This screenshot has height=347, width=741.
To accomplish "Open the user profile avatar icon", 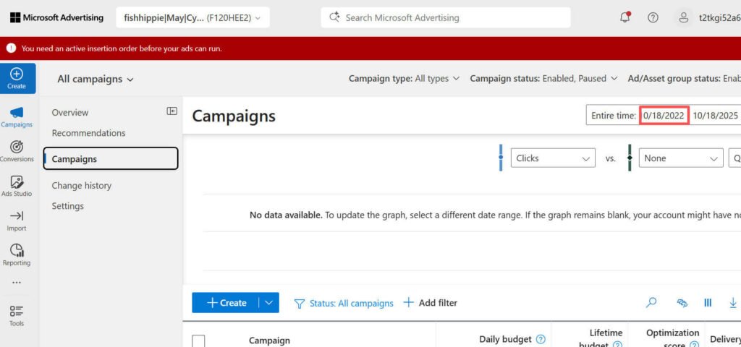I will [x=683, y=18].
